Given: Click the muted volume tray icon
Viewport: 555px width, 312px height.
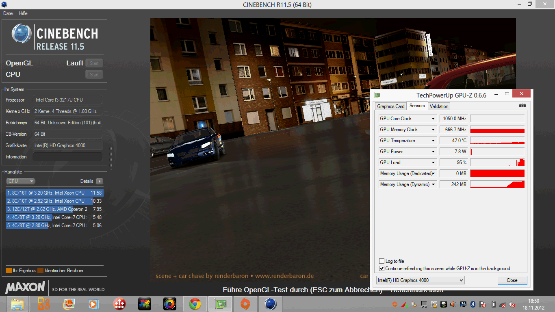Looking at the screenshot, I should 513,304.
